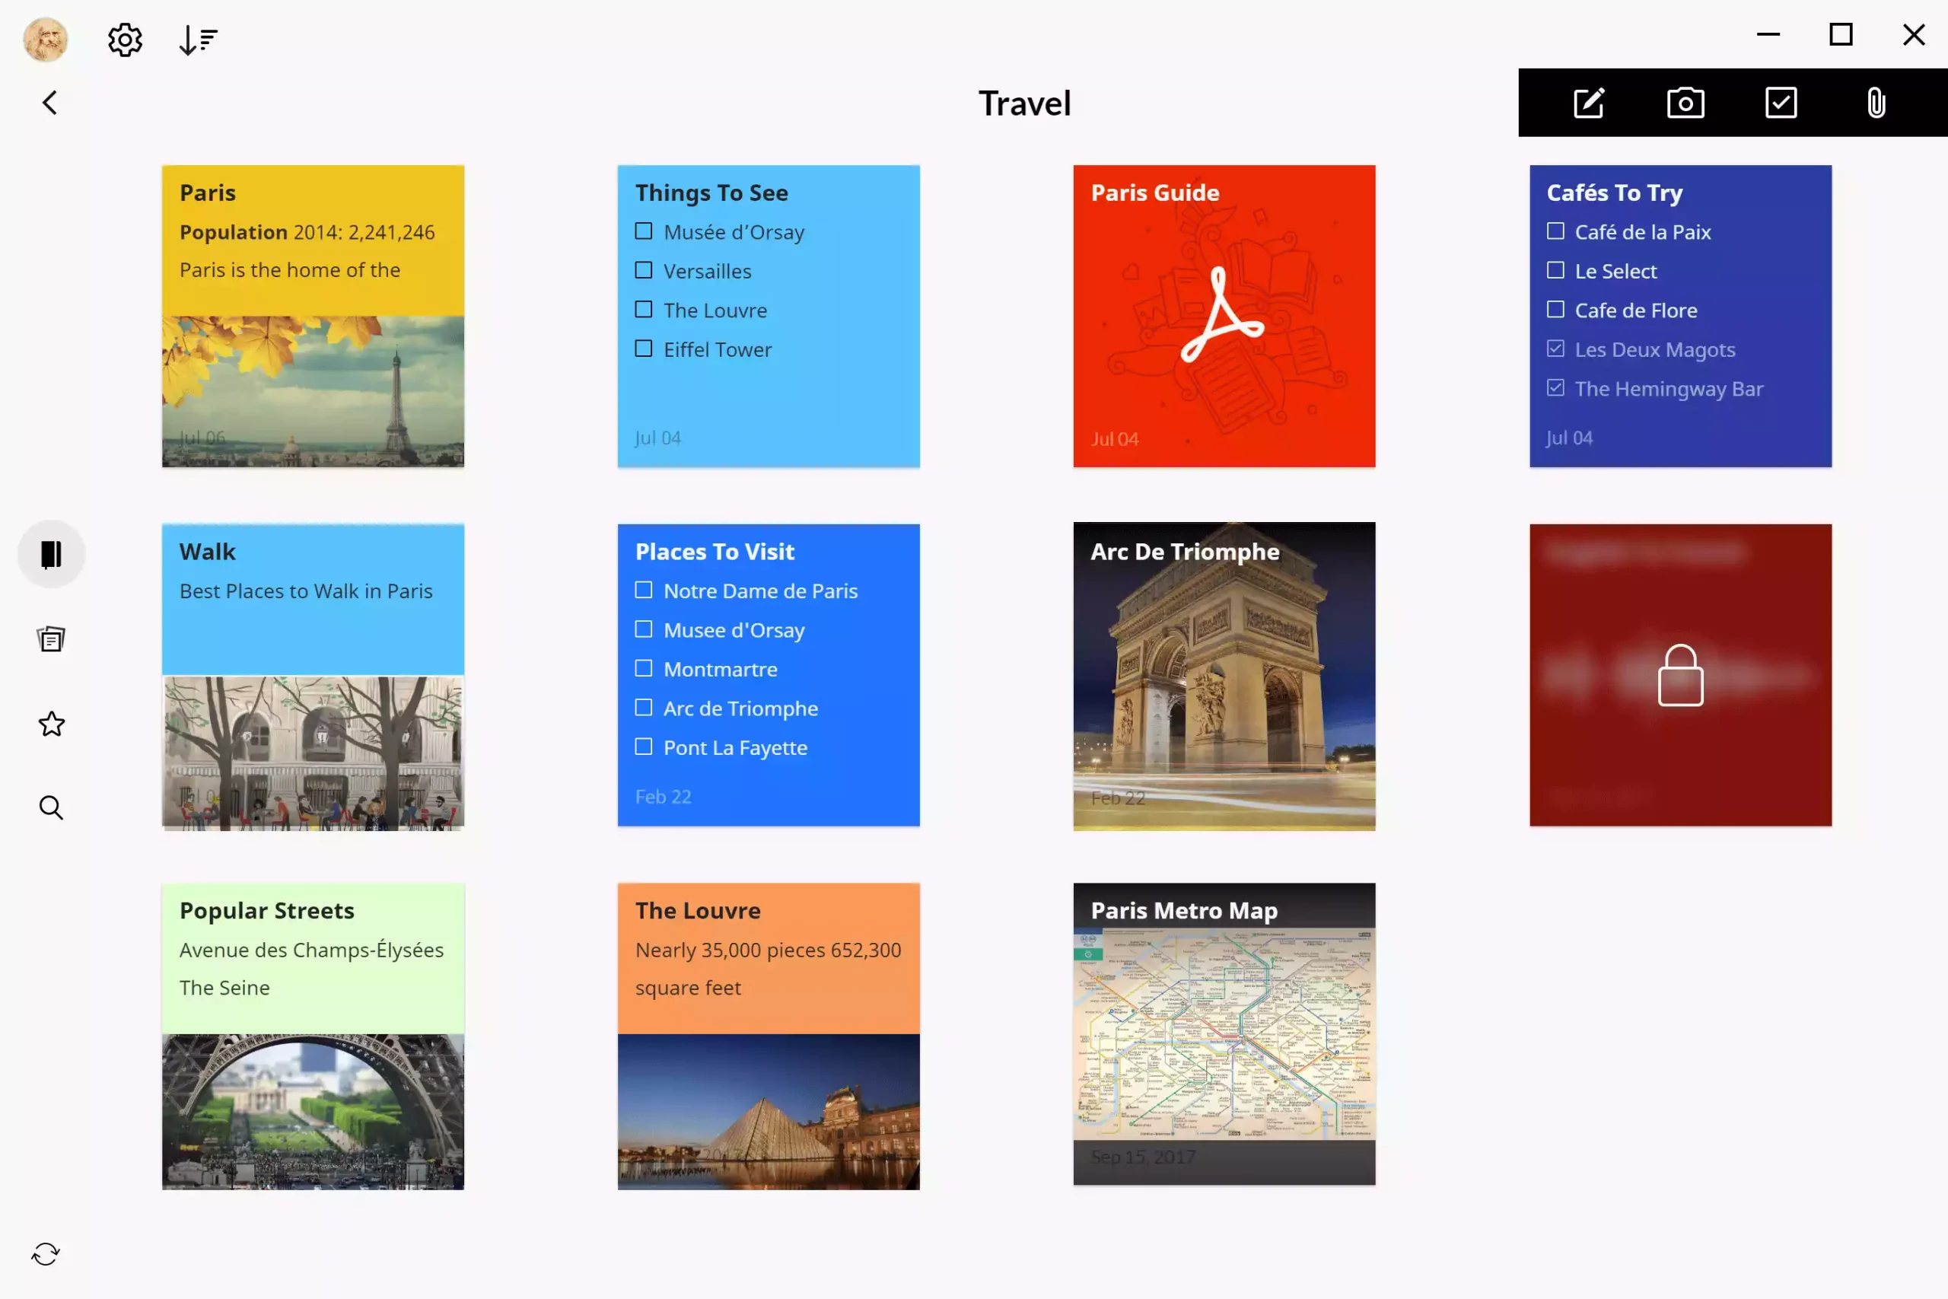This screenshot has width=1948, height=1299.
Task: Switch to notebooks view in sidebar
Action: [x=50, y=553]
